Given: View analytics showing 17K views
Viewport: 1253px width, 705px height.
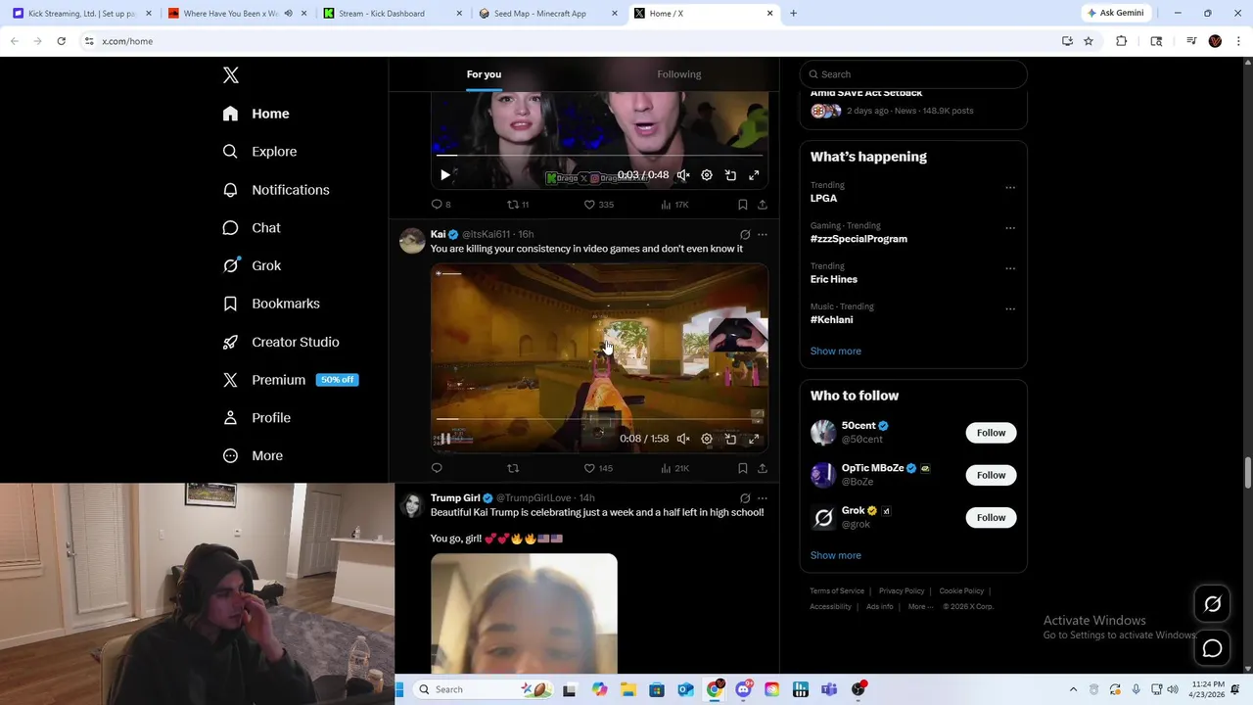Looking at the screenshot, I should pos(674,205).
